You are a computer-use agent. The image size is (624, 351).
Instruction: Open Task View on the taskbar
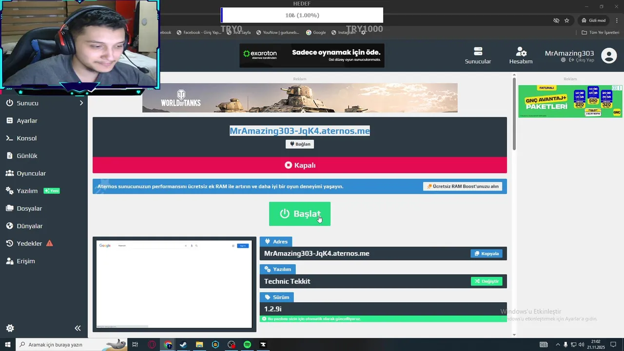135,345
